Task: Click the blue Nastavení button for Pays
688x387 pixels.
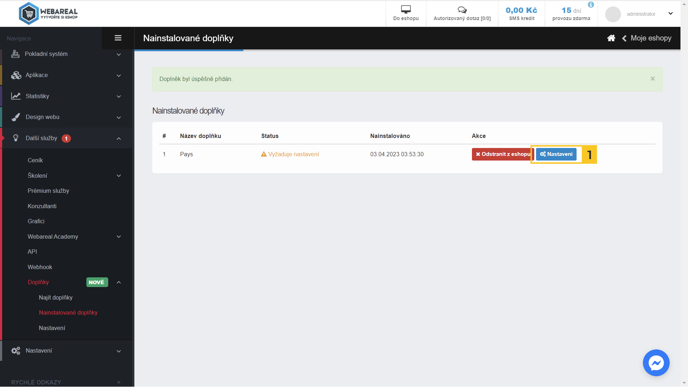Action: click(x=556, y=154)
